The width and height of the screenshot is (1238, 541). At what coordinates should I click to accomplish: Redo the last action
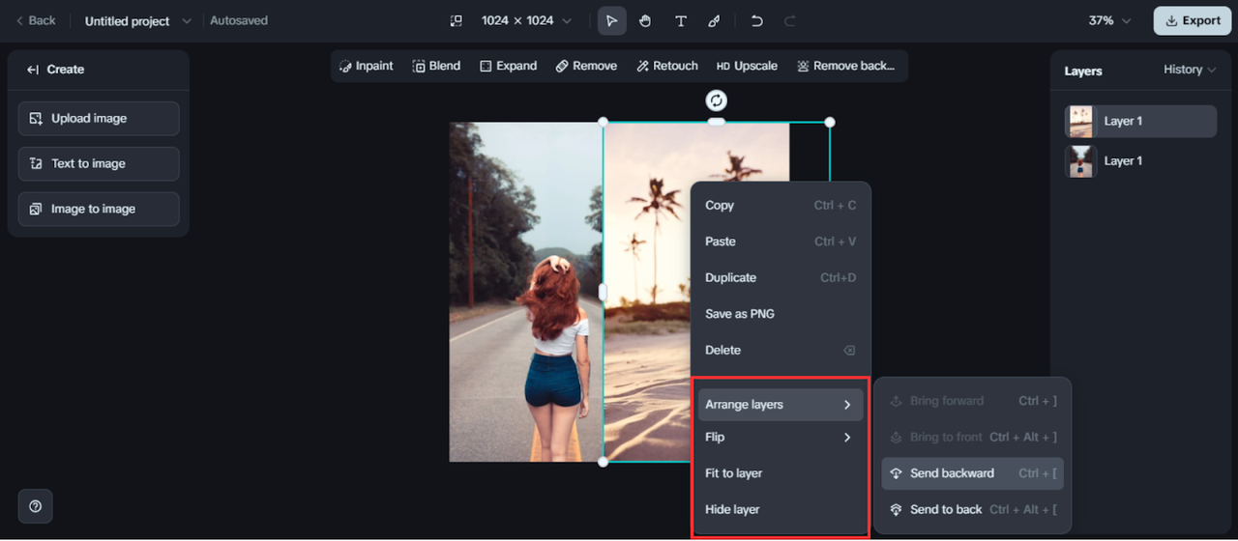(790, 20)
